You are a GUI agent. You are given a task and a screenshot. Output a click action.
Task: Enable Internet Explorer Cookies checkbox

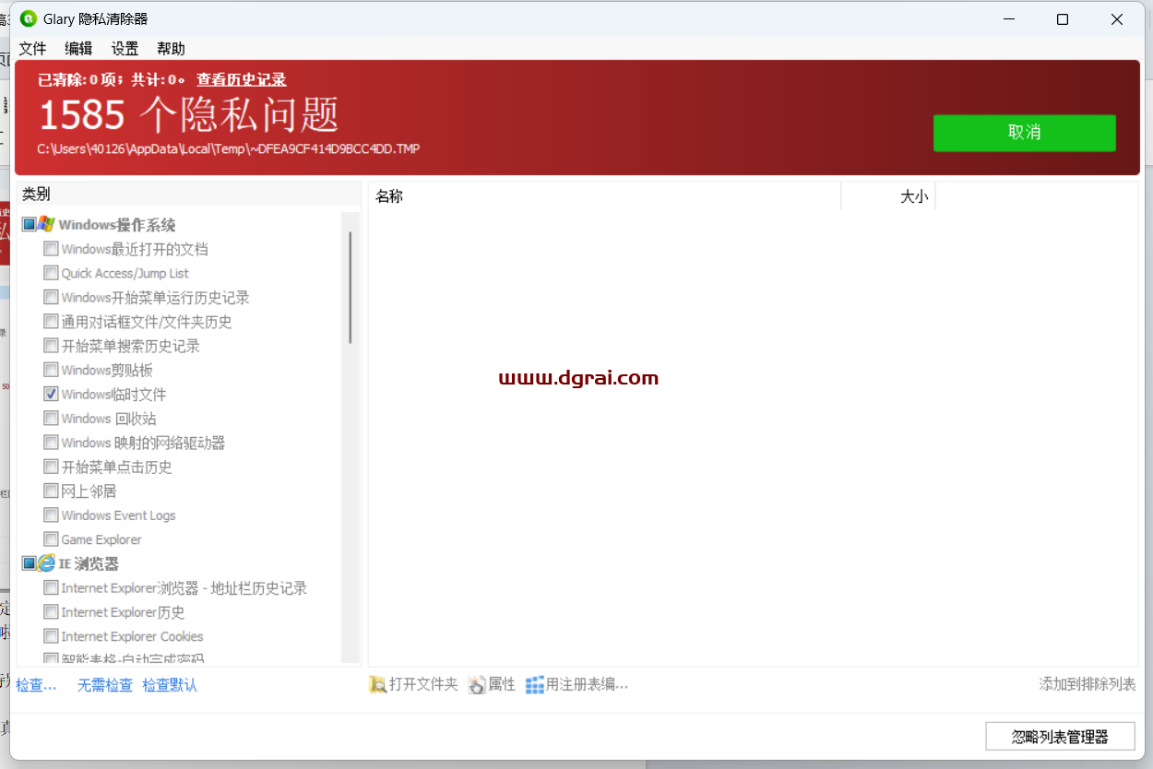tap(51, 636)
